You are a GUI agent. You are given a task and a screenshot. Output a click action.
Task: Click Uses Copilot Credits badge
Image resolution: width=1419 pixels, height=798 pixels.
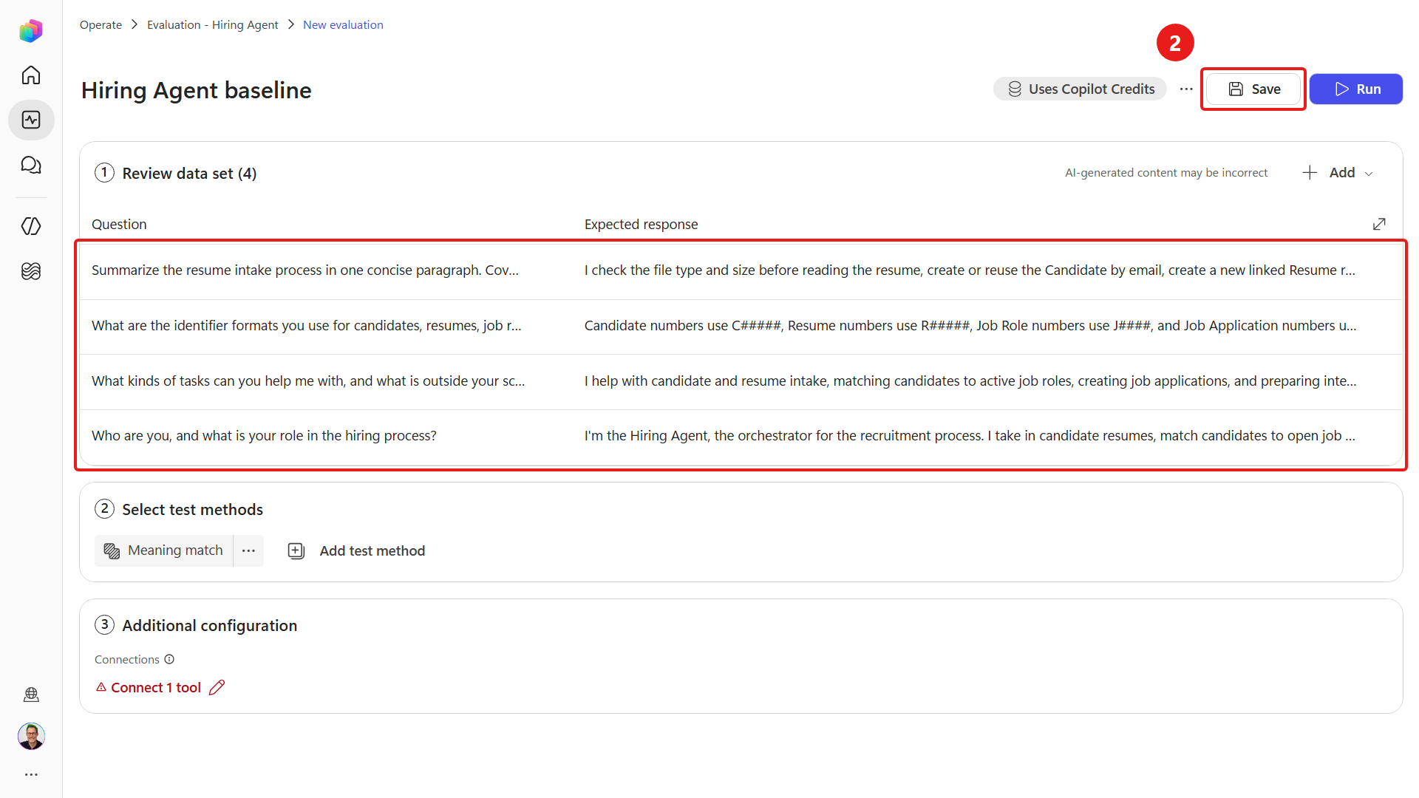click(x=1080, y=89)
